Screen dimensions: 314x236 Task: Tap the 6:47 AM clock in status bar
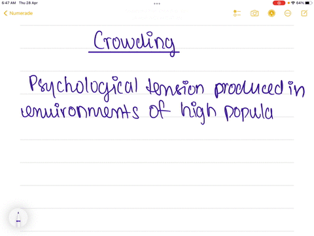pyautogui.click(x=9, y=3)
